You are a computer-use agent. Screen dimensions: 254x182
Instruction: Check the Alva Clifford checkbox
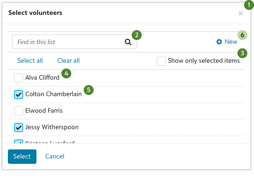(19, 78)
